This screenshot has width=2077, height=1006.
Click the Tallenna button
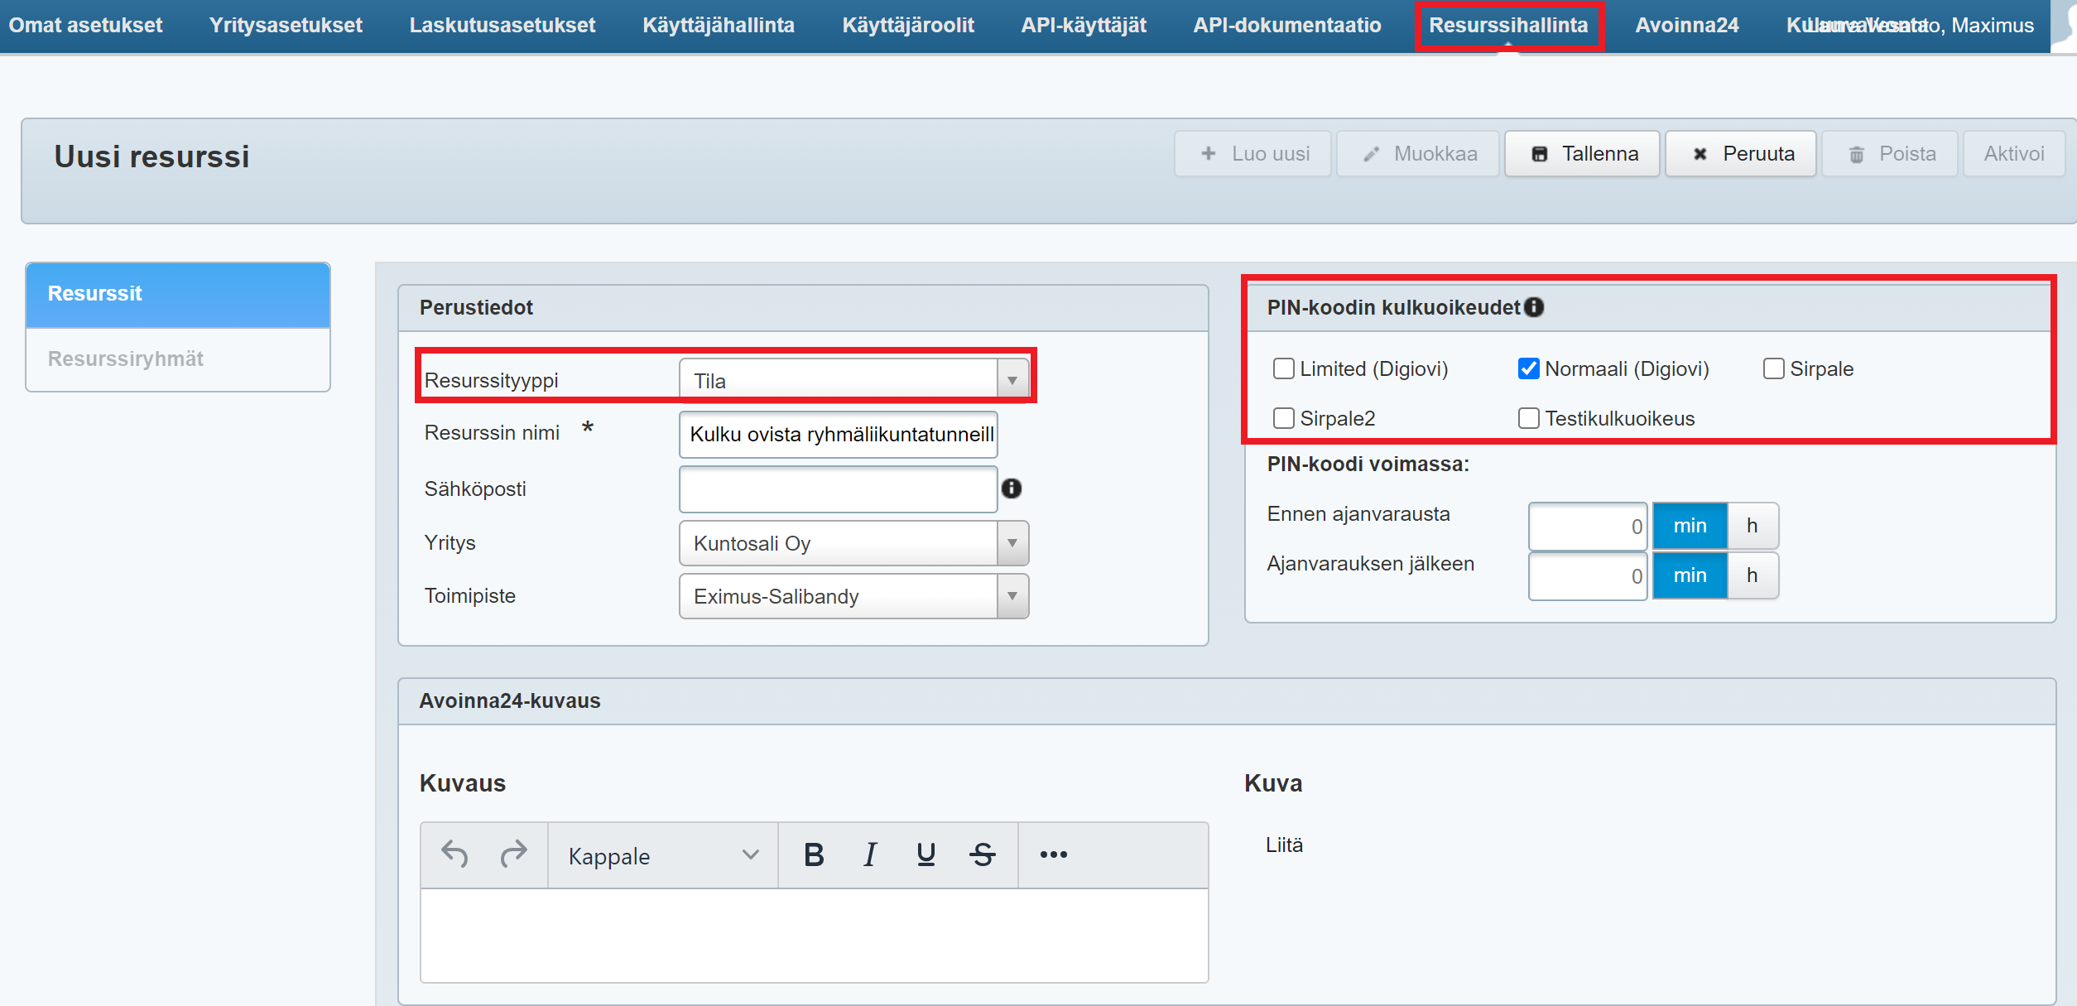click(1582, 154)
